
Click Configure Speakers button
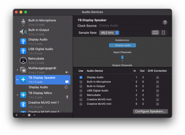pos(150,111)
